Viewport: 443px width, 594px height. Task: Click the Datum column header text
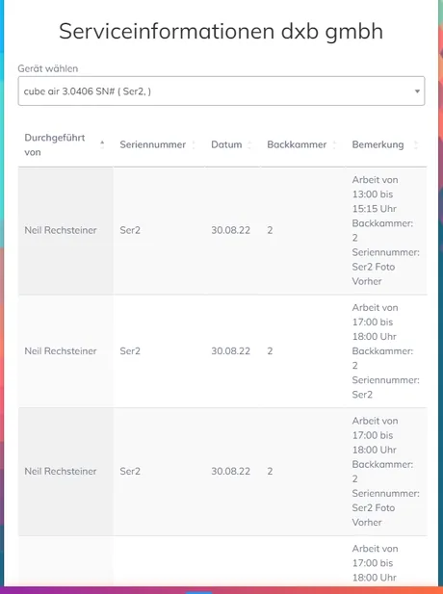click(x=226, y=144)
